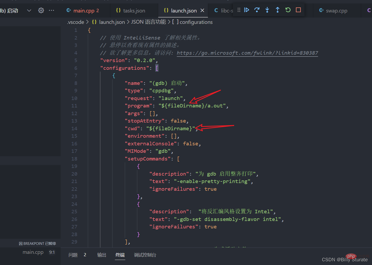Click the "request" key text

(139, 98)
